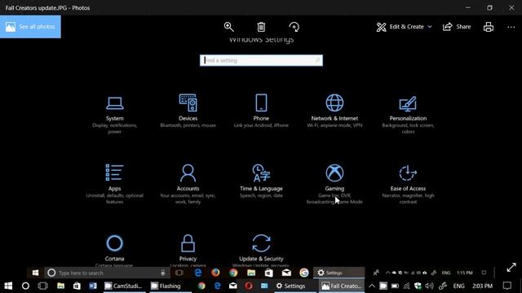Enter fullscreen with the diagonal arrows icon
The height and width of the screenshot is (293, 522).
(x=511, y=268)
